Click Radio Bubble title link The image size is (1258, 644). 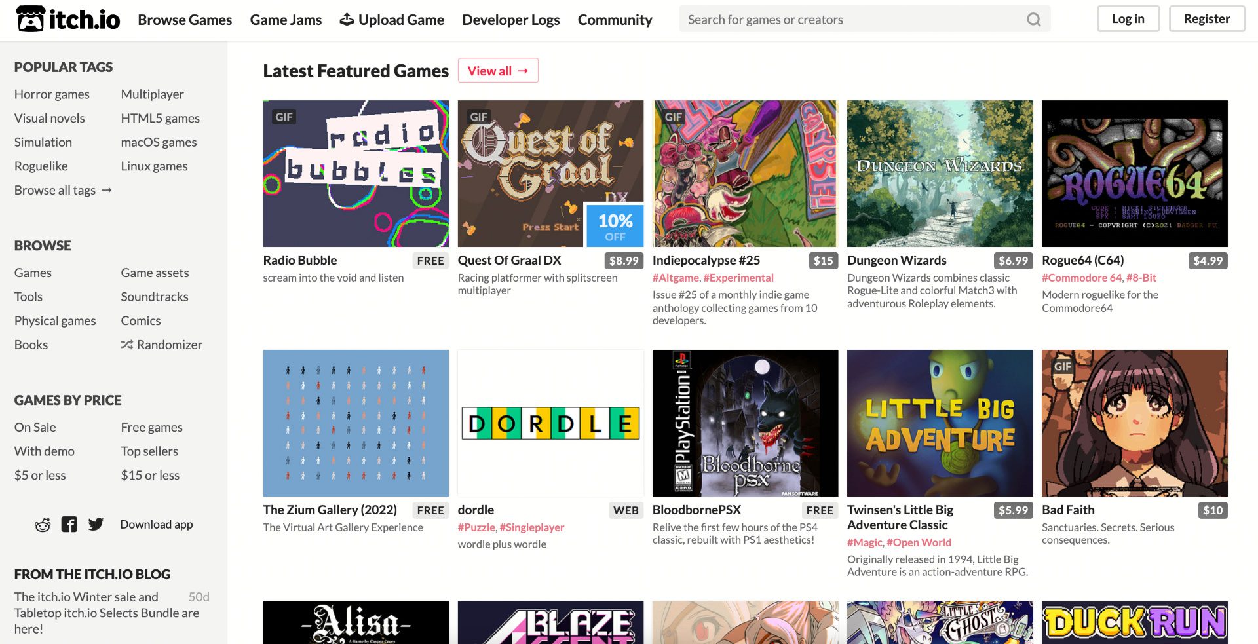[300, 260]
